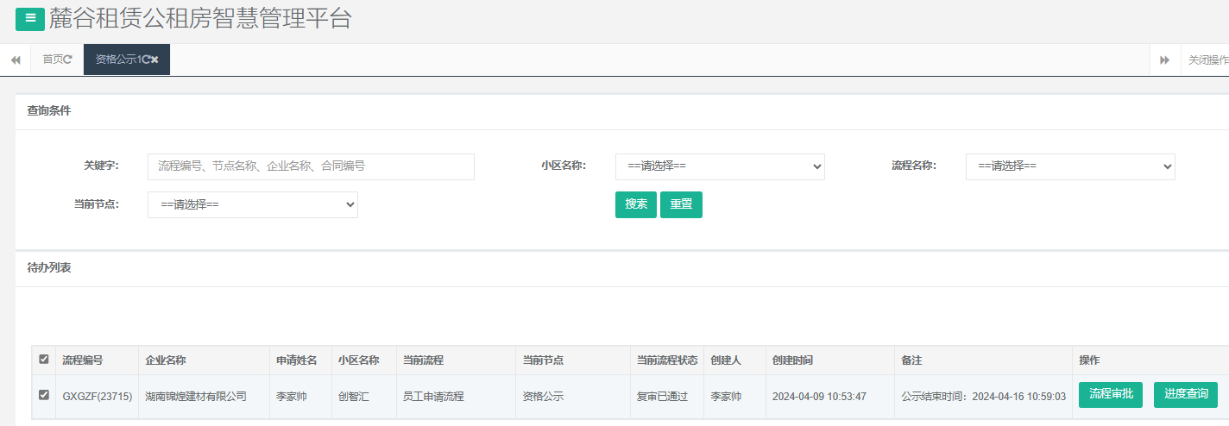Viewport: 1229px width, 426px height.
Task: Click the 复审已通过 status cell
Action: click(x=662, y=397)
